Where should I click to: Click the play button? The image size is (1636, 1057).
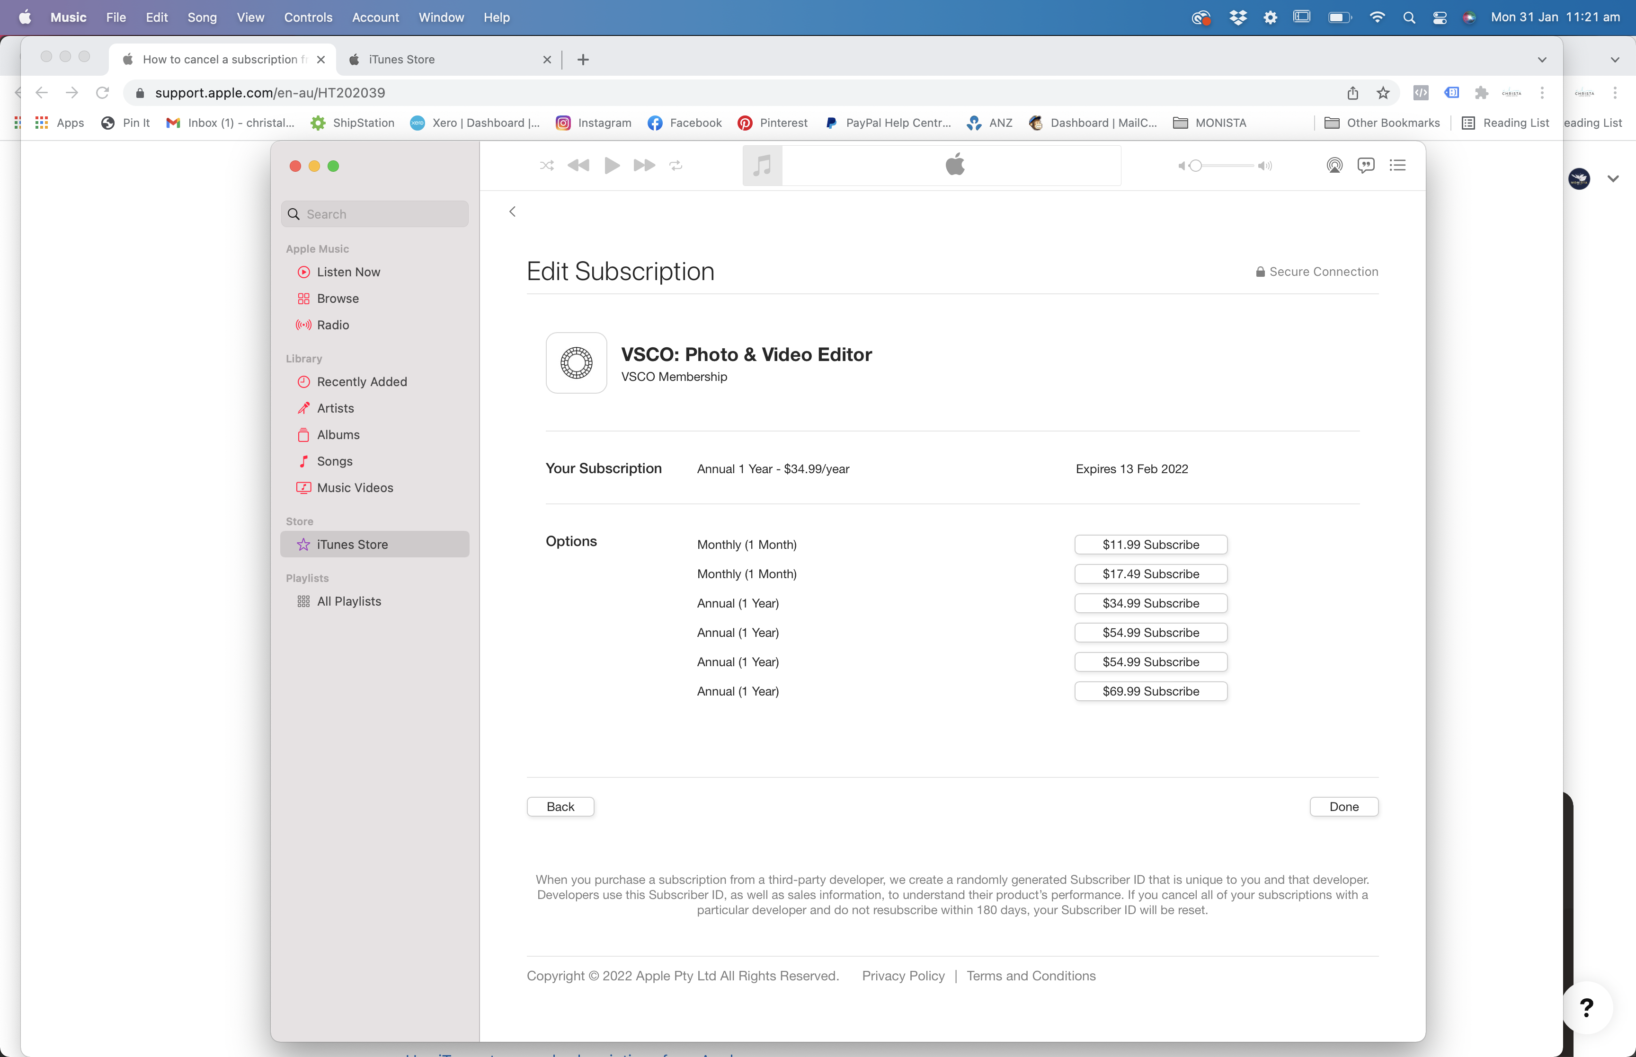click(611, 166)
